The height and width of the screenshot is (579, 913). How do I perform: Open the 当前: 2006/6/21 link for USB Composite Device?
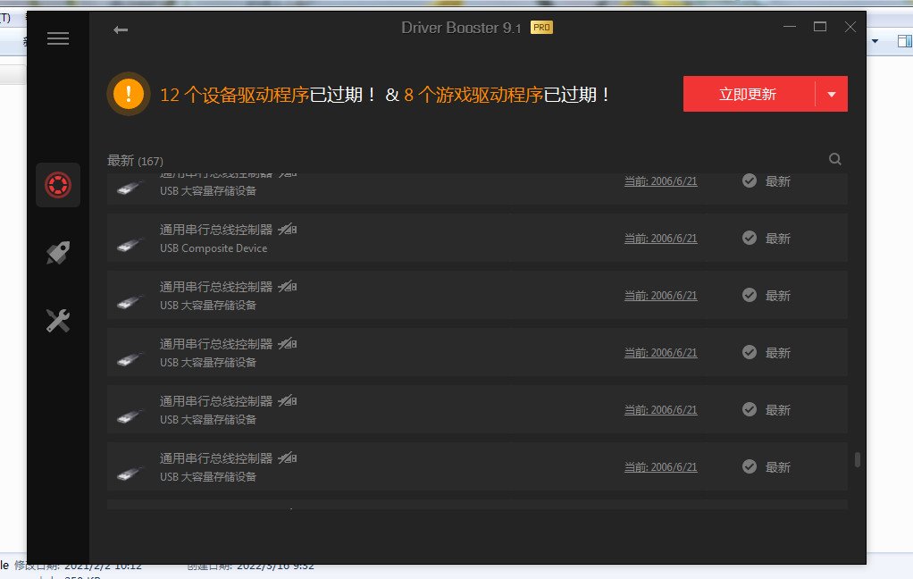pyautogui.click(x=660, y=238)
